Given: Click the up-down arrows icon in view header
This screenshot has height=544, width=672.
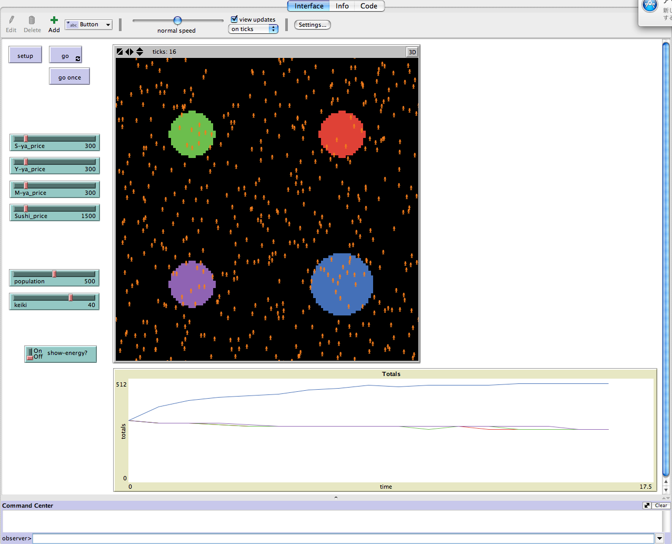Looking at the screenshot, I should [x=139, y=52].
